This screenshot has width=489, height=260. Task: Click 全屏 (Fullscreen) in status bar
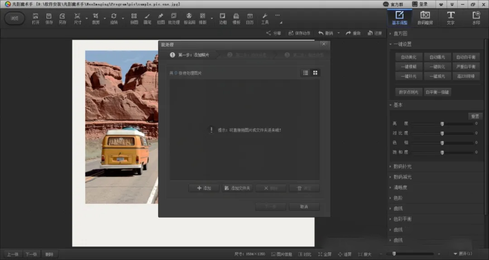point(325,255)
